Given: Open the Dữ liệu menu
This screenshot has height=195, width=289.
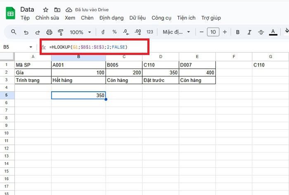Looking at the screenshot, I should point(138,18).
